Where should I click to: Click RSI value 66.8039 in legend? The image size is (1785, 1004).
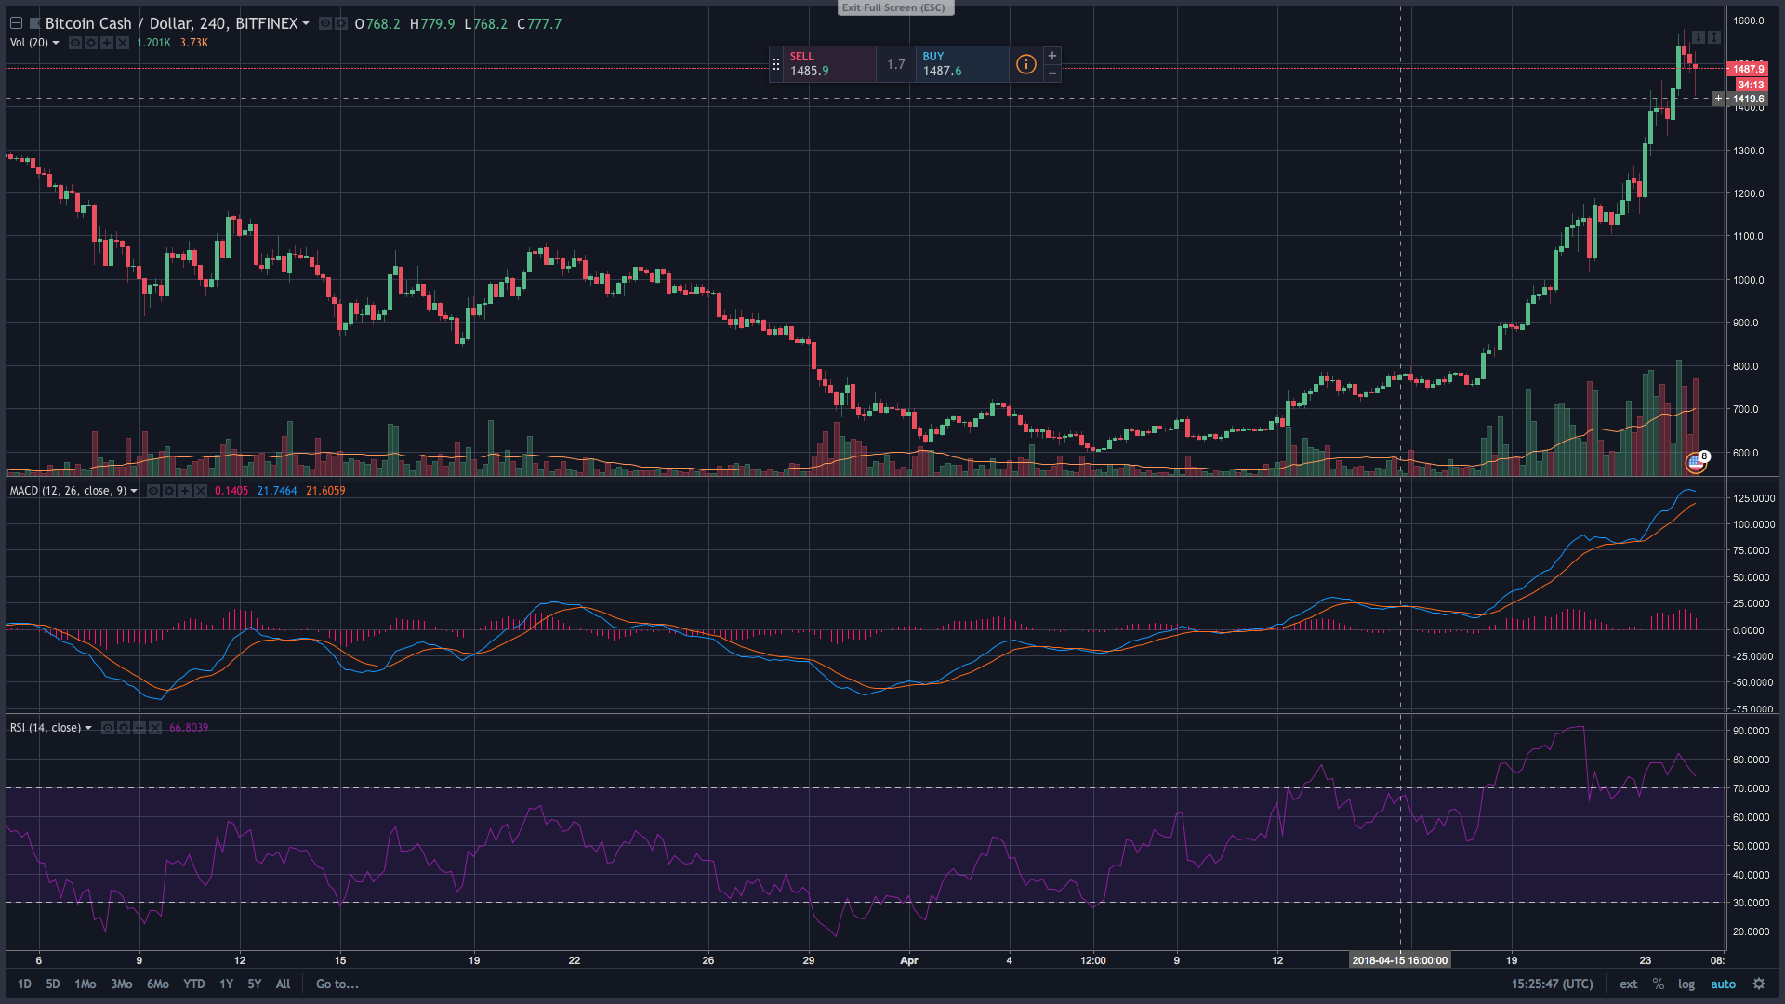(x=189, y=728)
